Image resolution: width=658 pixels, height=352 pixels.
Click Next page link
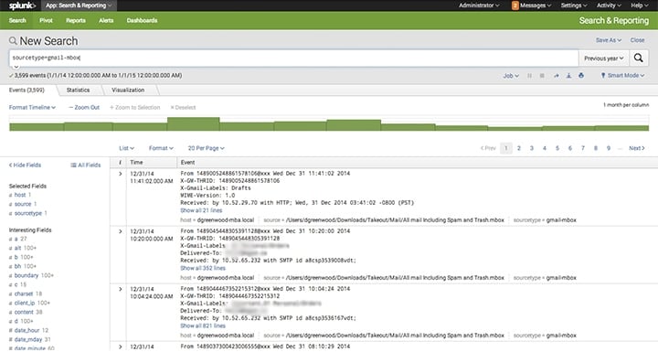(637, 148)
